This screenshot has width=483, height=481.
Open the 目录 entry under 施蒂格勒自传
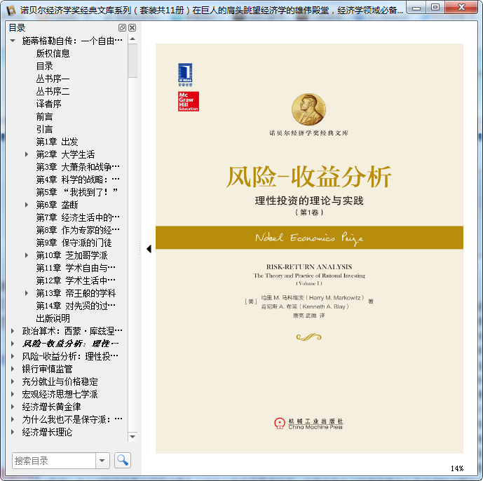(x=45, y=66)
